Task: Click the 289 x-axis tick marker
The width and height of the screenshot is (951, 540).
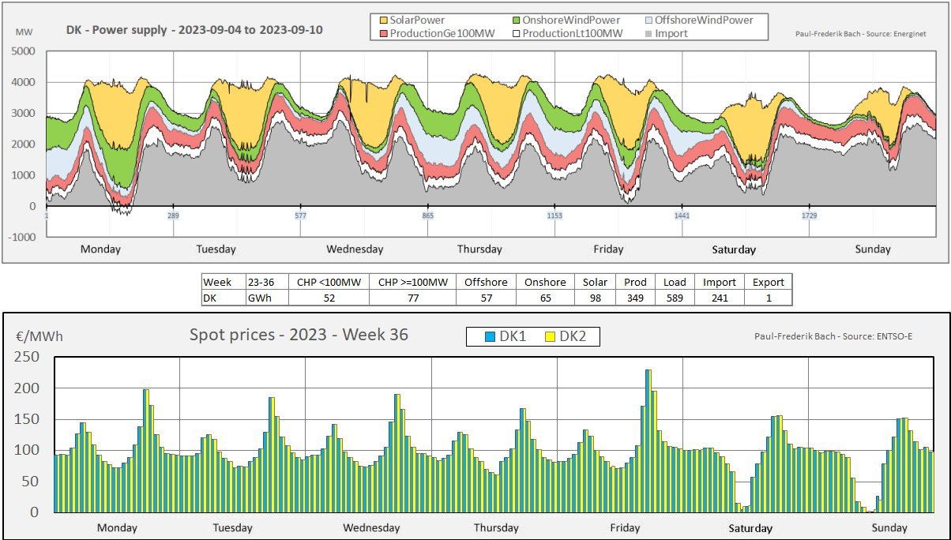Action: point(173,216)
